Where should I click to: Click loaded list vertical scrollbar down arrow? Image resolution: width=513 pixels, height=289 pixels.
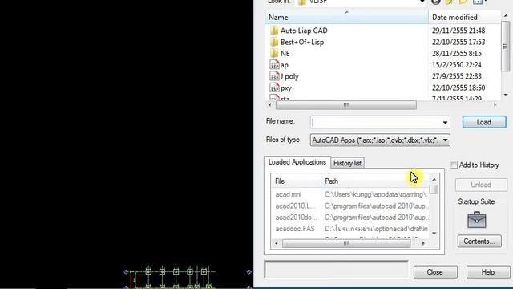point(434,234)
